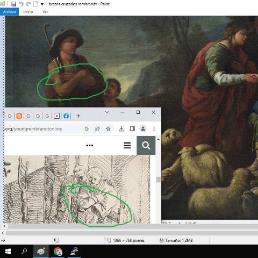Click the first Google tab in the browser
The width and height of the screenshot is (258, 258).
10,116
